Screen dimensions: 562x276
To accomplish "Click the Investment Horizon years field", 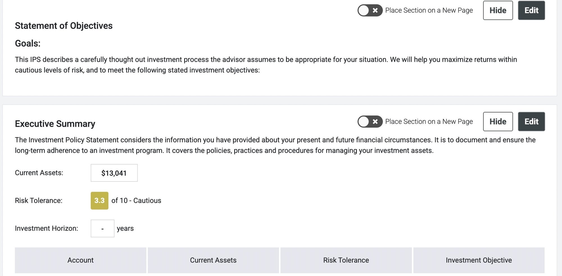I will (103, 229).
